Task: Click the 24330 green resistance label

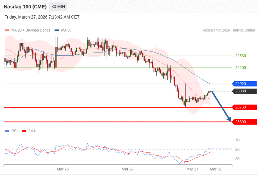Action: pos(241,56)
